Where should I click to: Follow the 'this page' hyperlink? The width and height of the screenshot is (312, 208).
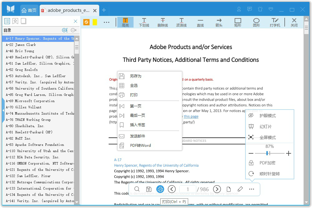191,116
